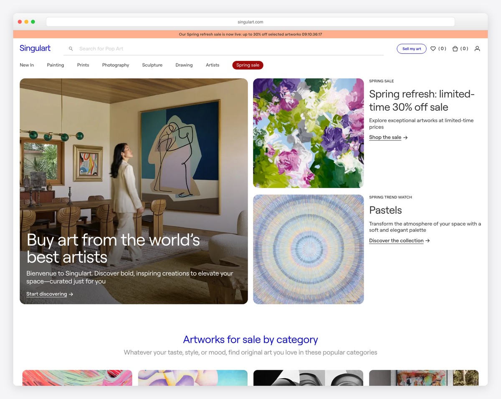The image size is (501, 399).
Task: Open the Sculpture category
Action: (x=152, y=65)
